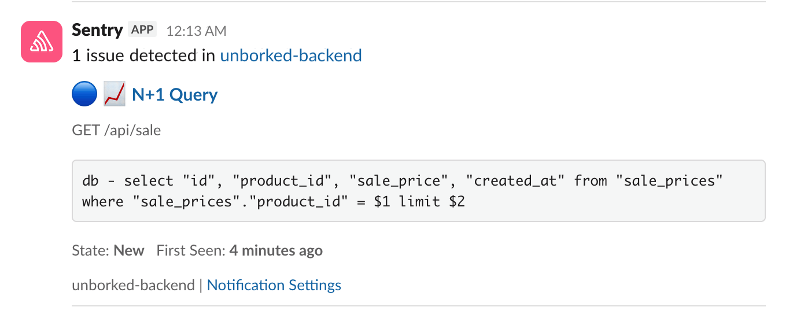Viewport: 793px width, 318px height.
Task: Click the State: New label
Action: click(108, 251)
